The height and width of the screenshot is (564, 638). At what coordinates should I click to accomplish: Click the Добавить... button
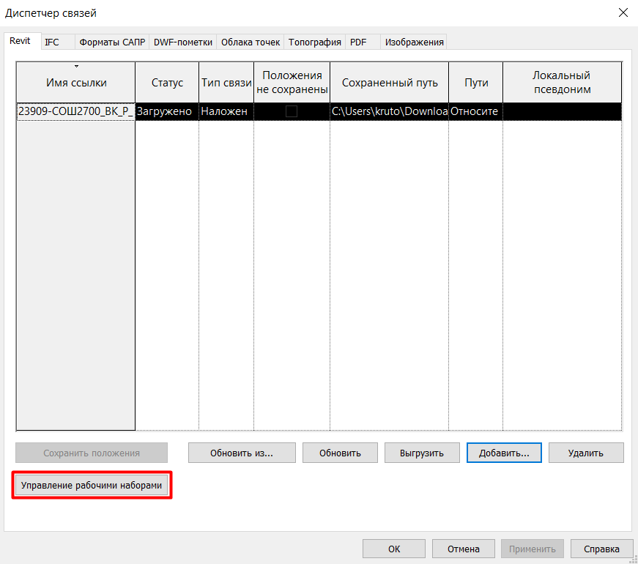tap(504, 453)
